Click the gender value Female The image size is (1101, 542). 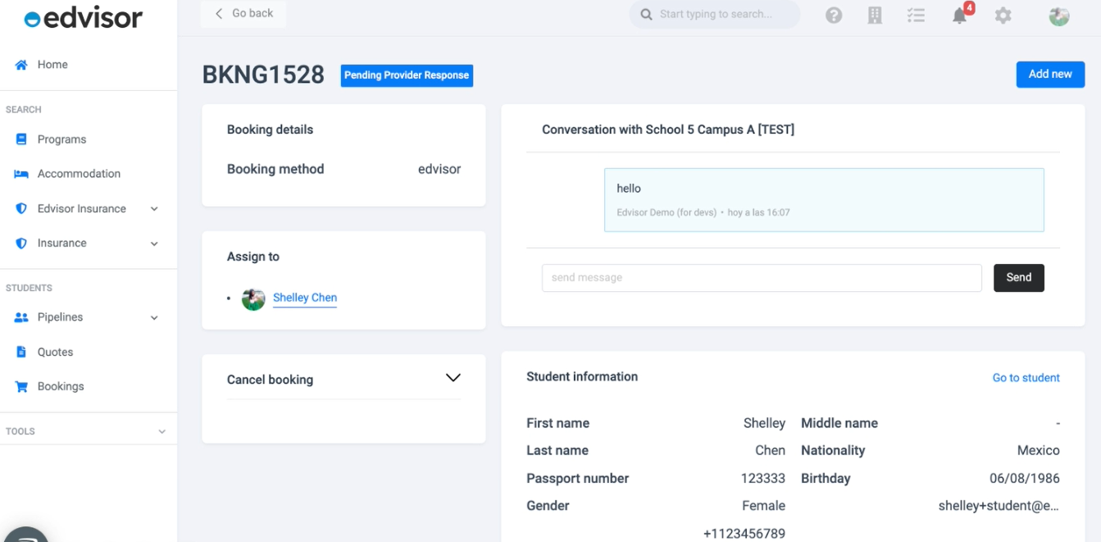point(764,506)
